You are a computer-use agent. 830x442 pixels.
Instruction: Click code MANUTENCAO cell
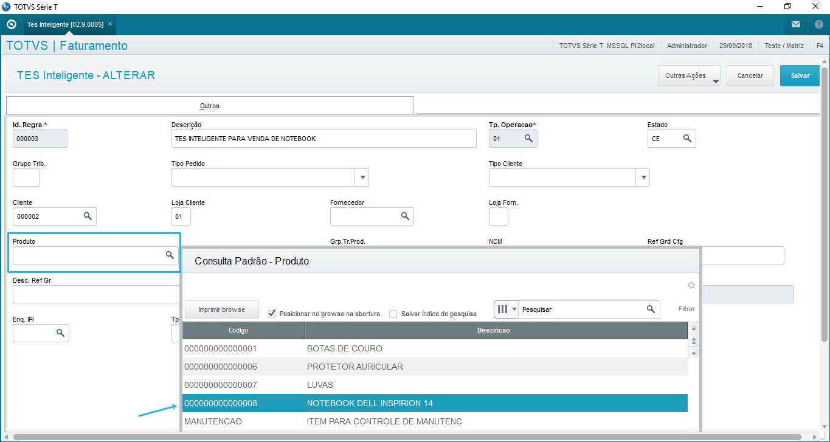point(243,421)
